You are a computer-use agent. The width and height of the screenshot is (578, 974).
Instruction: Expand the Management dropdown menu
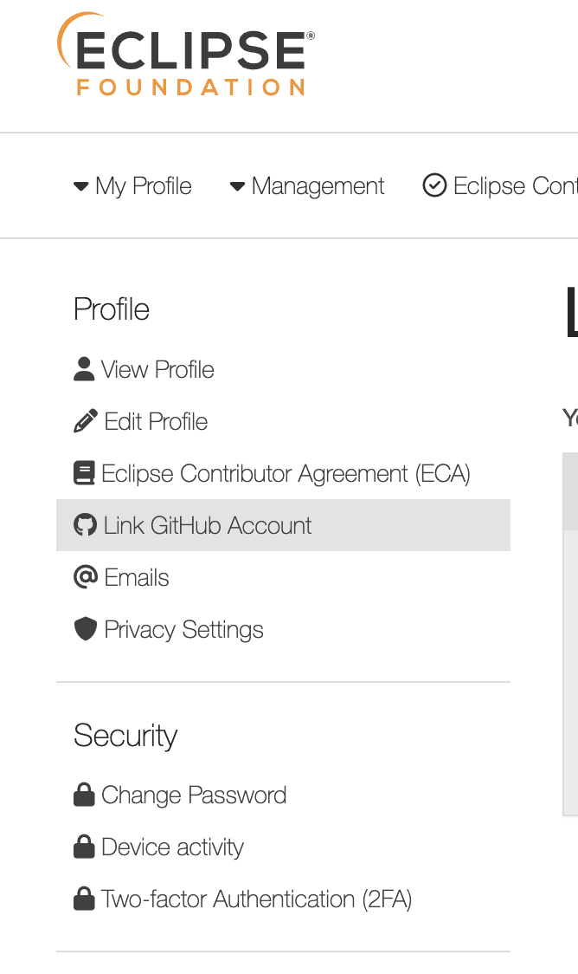click(307, 185)
